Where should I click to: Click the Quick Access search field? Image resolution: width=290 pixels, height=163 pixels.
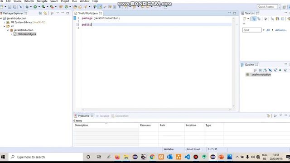click(x=267, y=7)
